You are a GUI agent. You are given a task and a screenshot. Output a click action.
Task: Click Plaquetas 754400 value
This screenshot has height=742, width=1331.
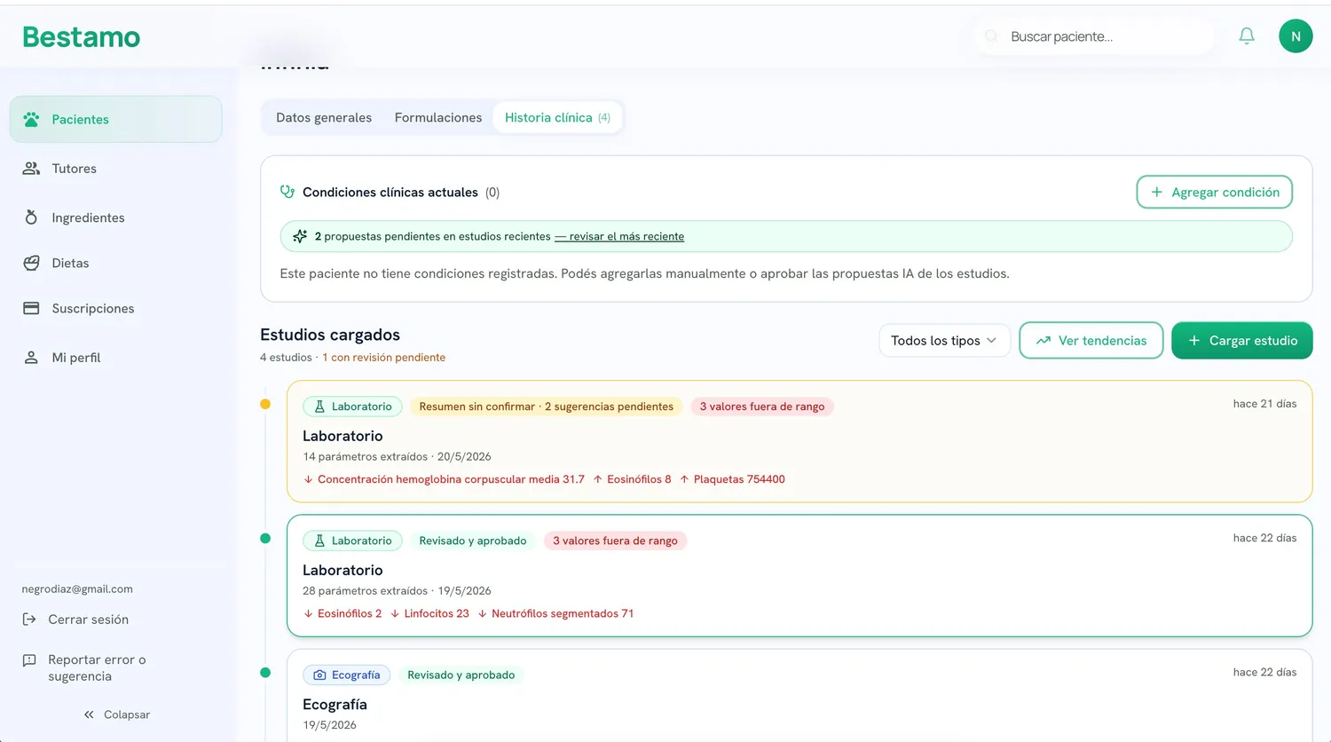pyautogui.click(x=732, y=479)
